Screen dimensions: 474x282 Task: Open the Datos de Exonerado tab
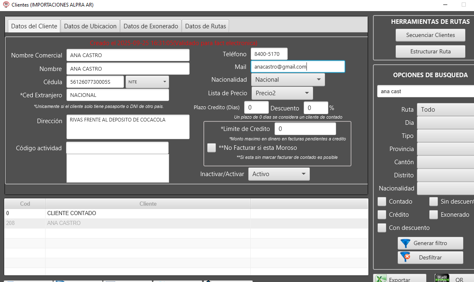[x=151, y=26]
